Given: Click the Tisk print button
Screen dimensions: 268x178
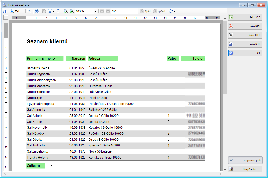Looking at the screenshot, I should coord(17,11).
